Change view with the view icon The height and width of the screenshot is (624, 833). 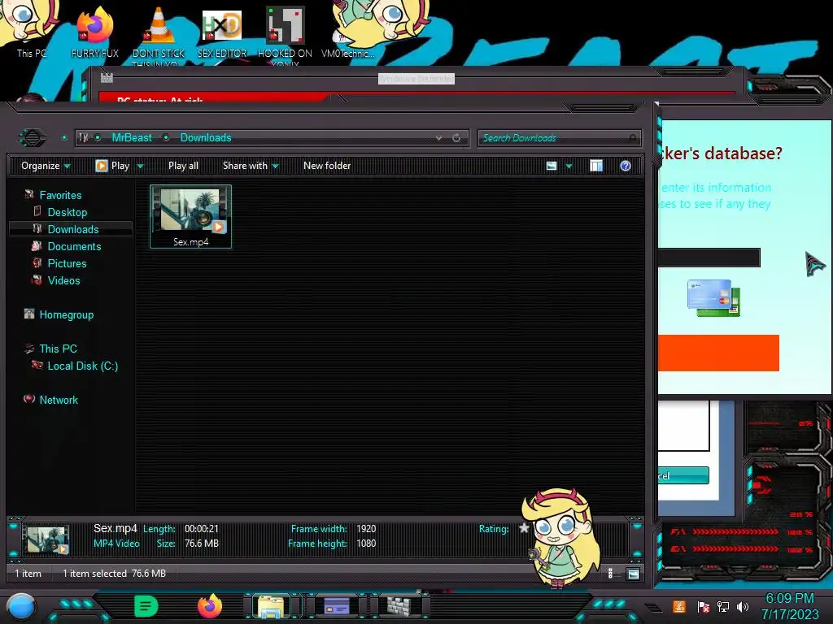(552, 166)
